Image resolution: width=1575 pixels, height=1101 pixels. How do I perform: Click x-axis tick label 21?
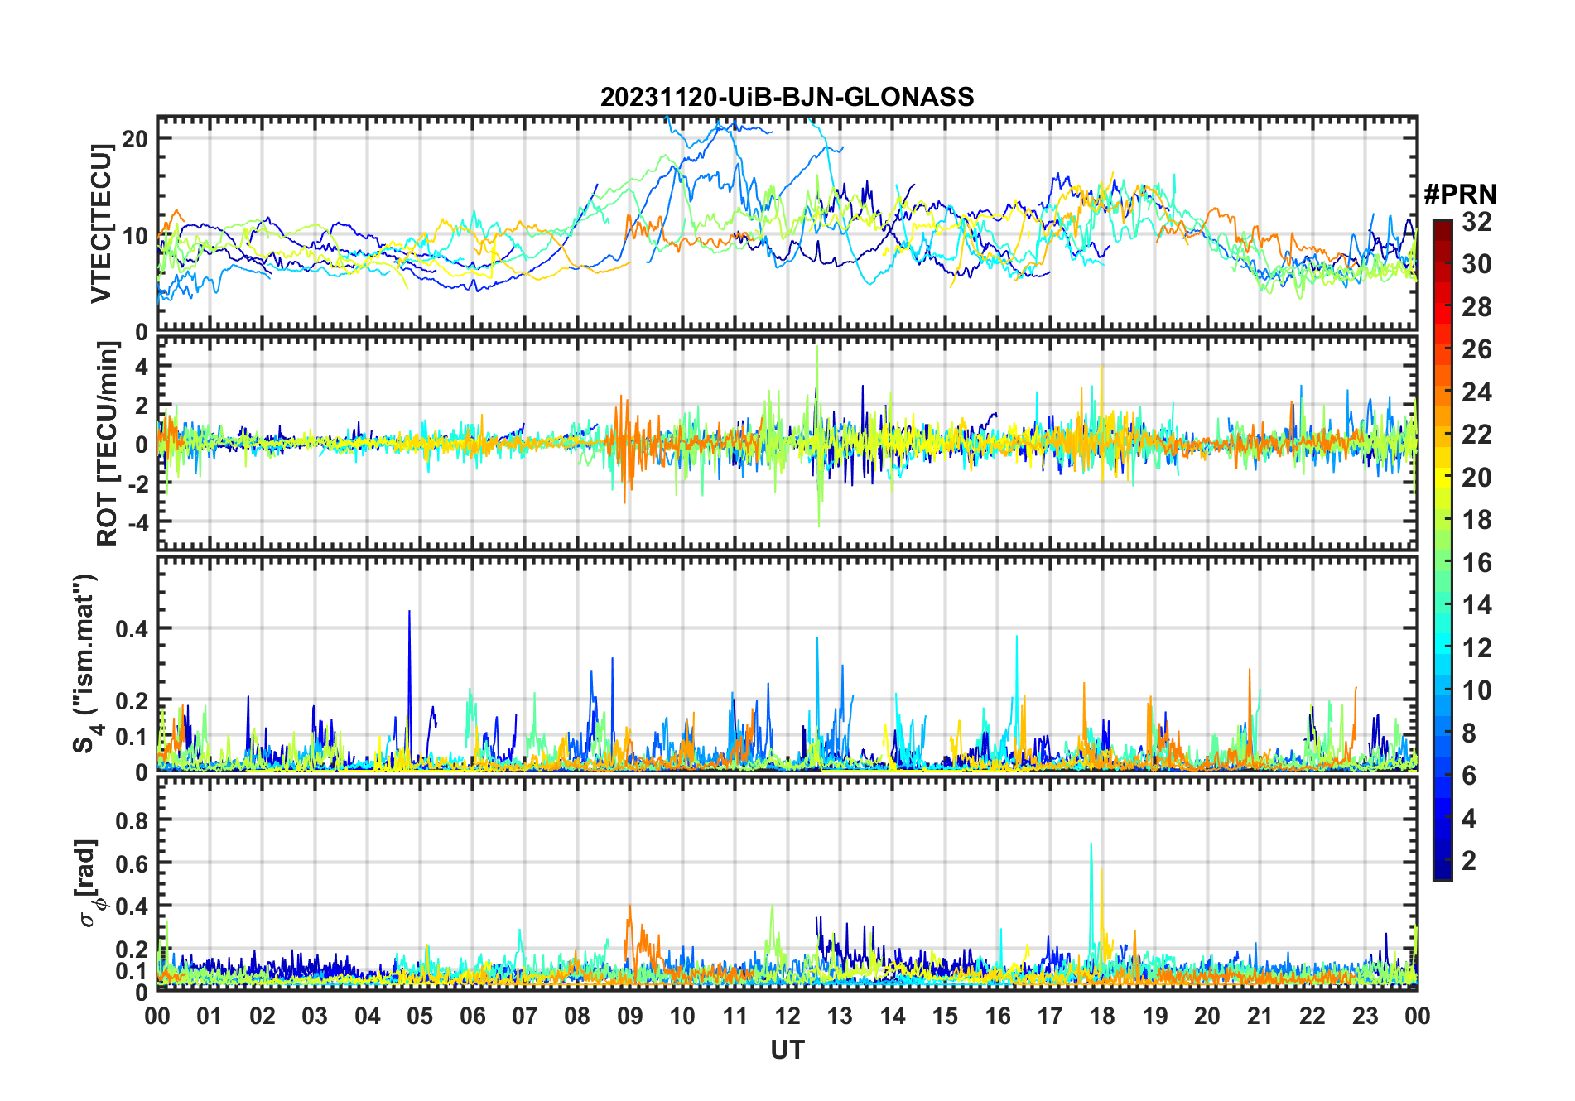point(1260,1016)
